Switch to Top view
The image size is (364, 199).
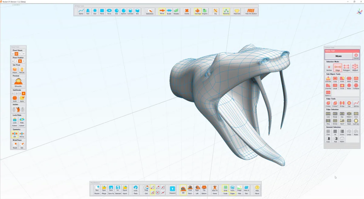pos(204,188)
